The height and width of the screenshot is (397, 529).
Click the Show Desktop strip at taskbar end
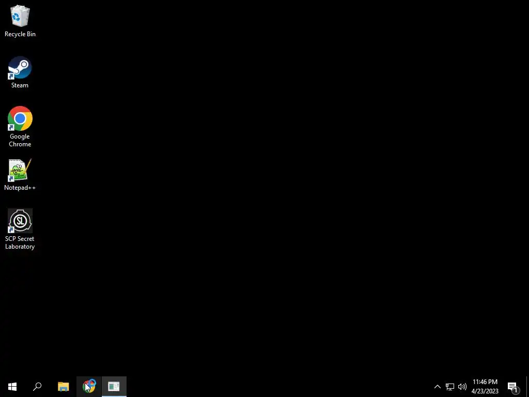click(527, 387)
